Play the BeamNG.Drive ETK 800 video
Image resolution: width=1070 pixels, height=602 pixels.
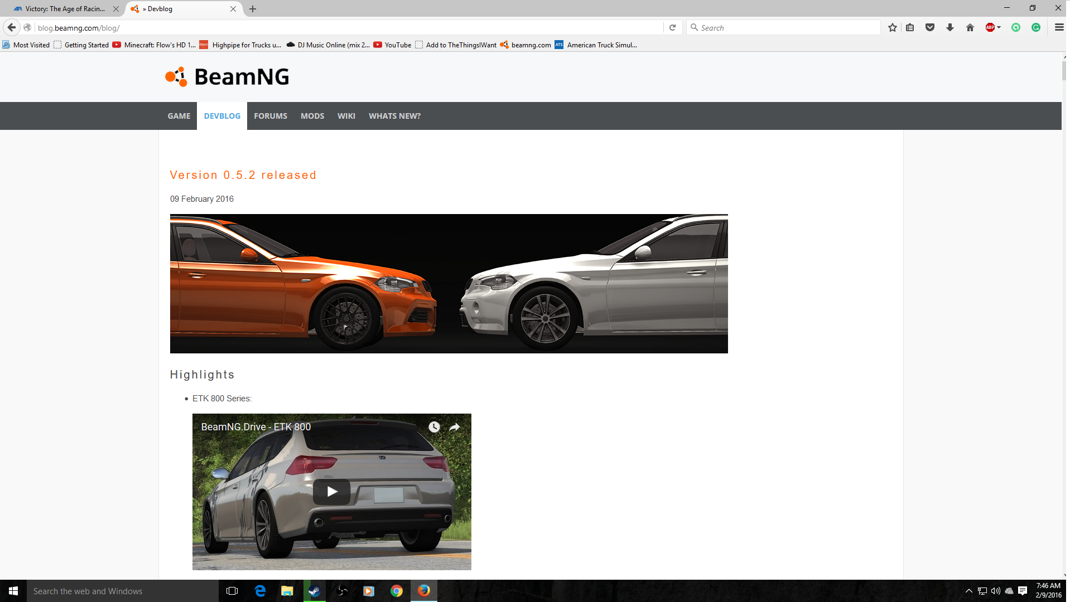point(332,492)
